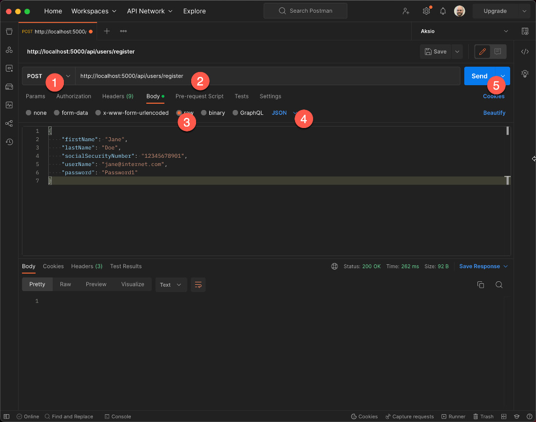Image resolution: width=536 pixels, height=422 pixels.
Task: Switch response view to Preview
Action: 96,285
